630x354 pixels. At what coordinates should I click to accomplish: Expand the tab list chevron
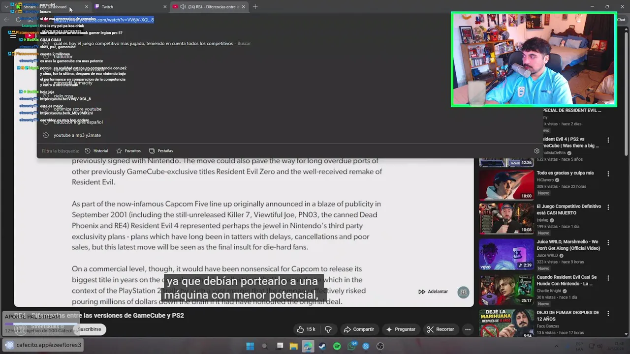click(6, 7)
